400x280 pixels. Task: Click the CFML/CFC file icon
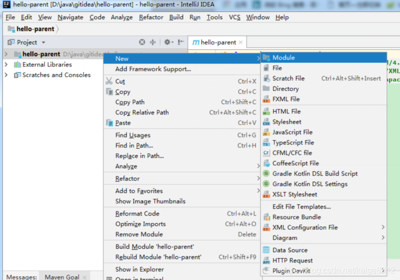(x=266, y=153)
